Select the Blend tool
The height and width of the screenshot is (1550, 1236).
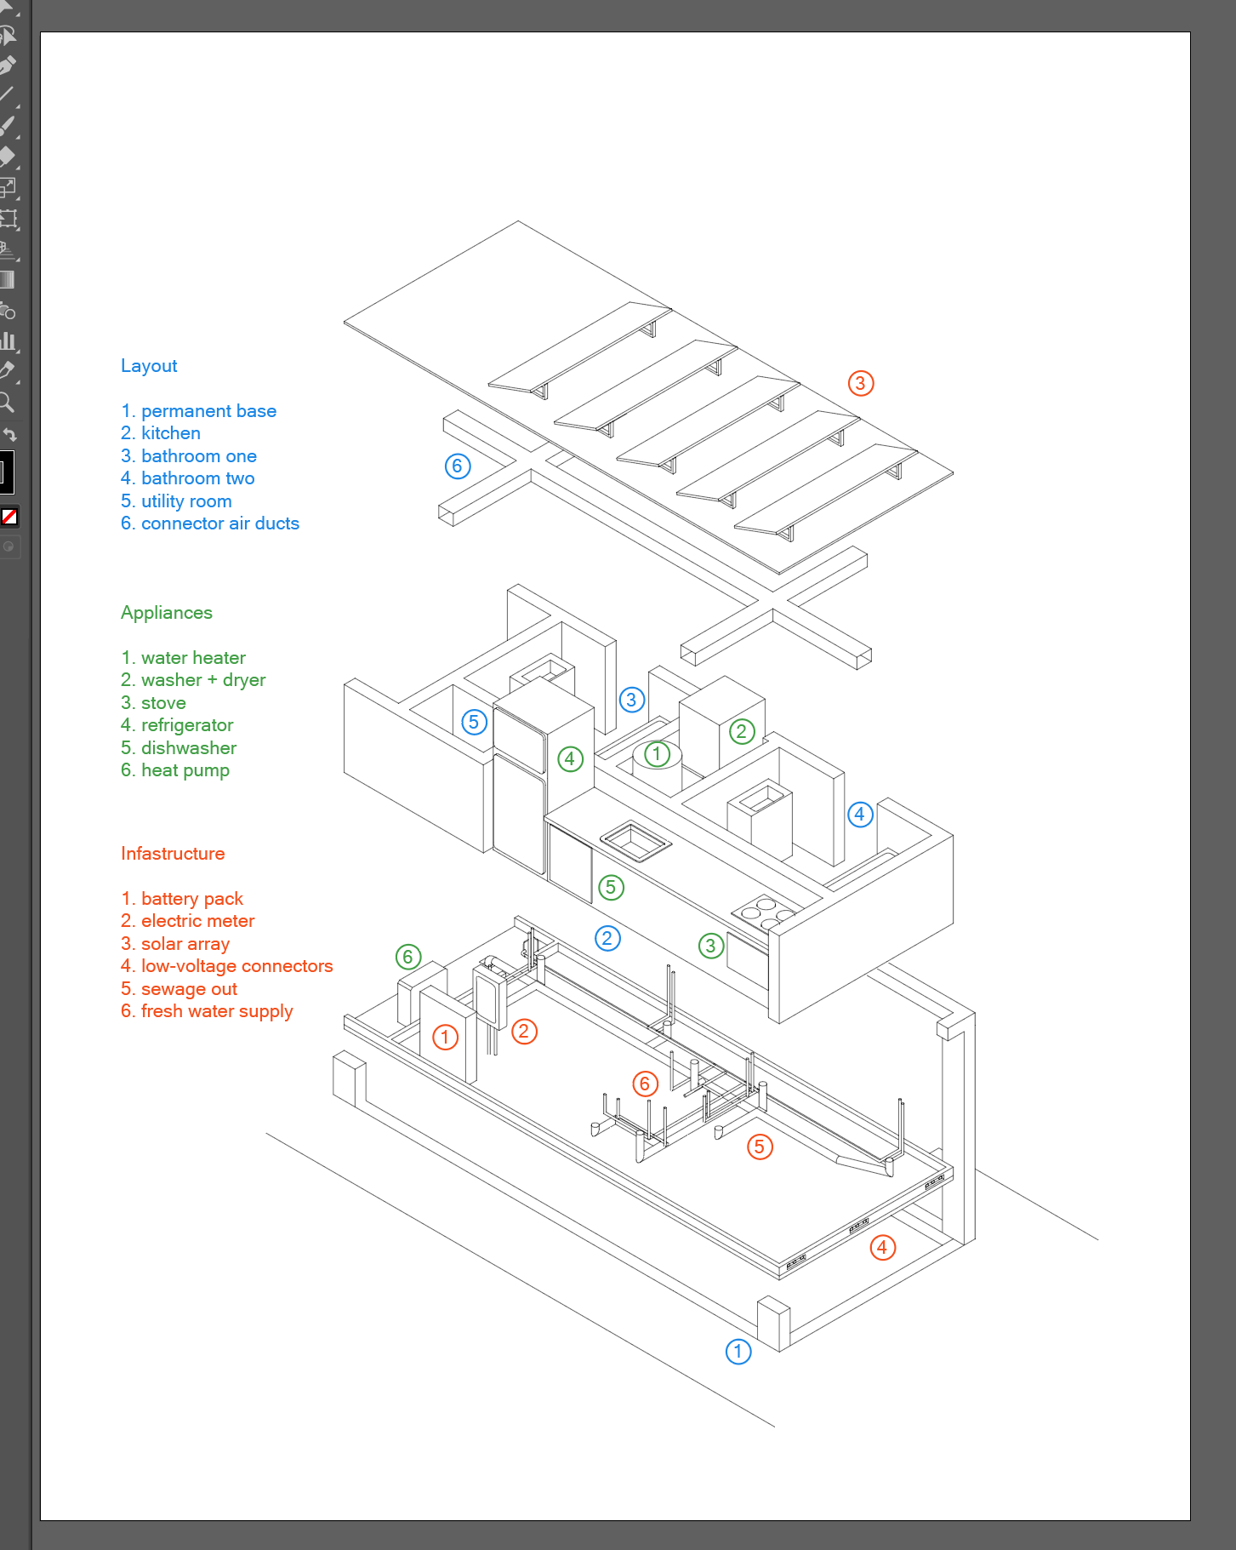click(x=7, y=311)
